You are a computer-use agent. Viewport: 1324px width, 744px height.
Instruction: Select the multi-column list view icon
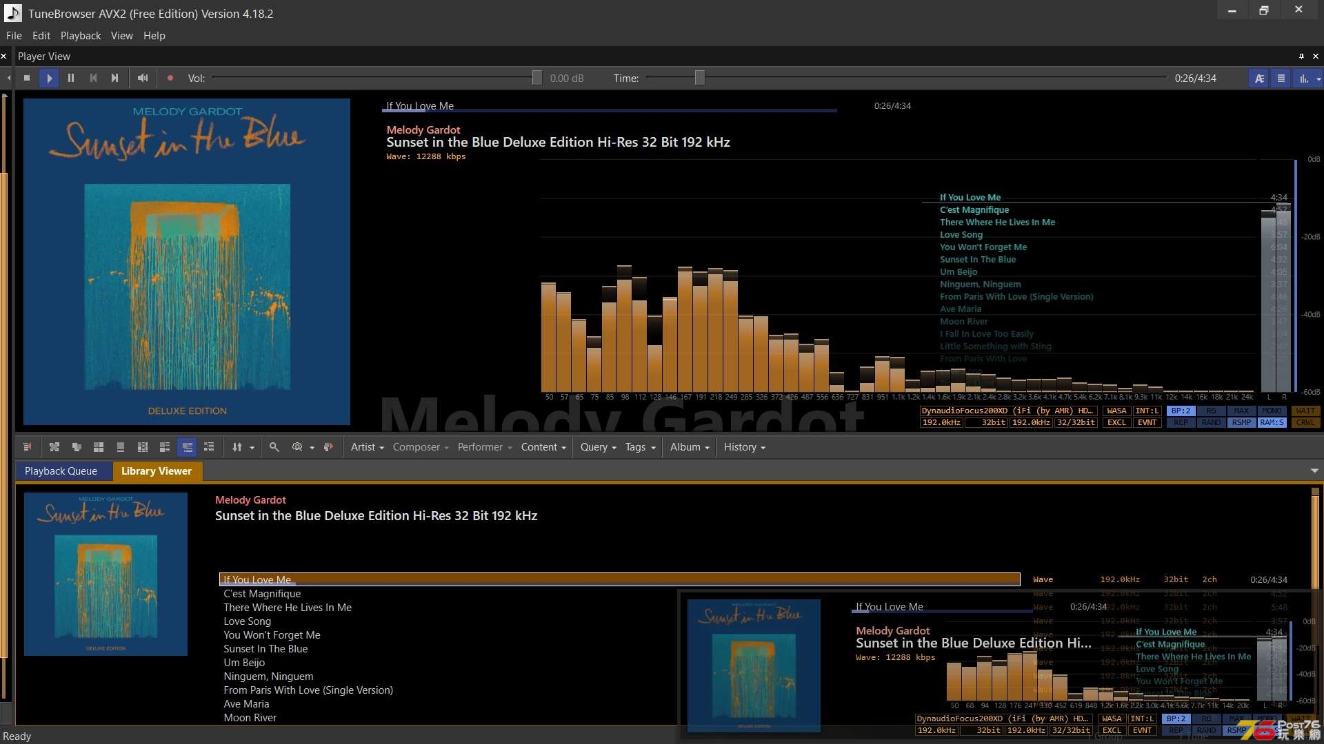pyautogui.click(x=143, y=447)
